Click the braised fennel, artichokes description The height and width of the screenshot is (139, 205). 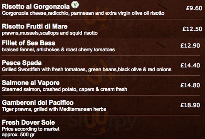(58, 50)
